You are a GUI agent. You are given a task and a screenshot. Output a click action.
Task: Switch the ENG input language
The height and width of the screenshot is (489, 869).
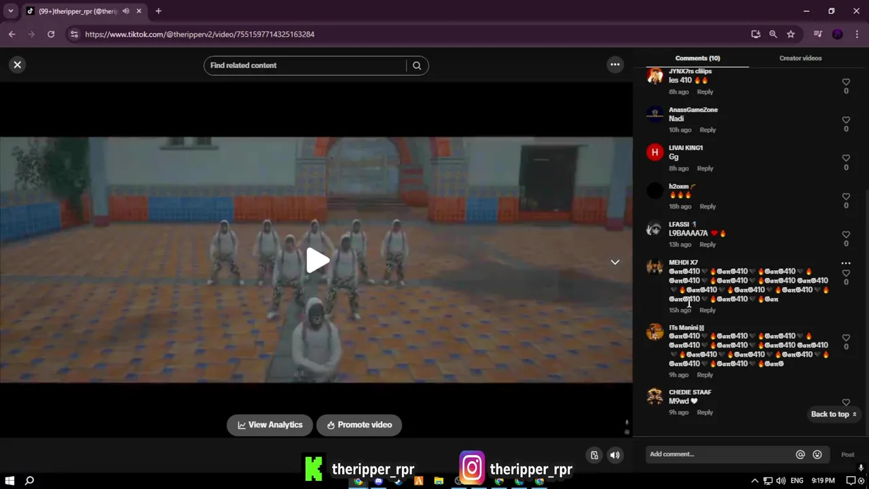(797, 481)
